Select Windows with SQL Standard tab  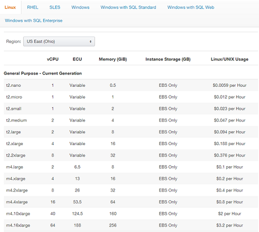pos(128,8)
